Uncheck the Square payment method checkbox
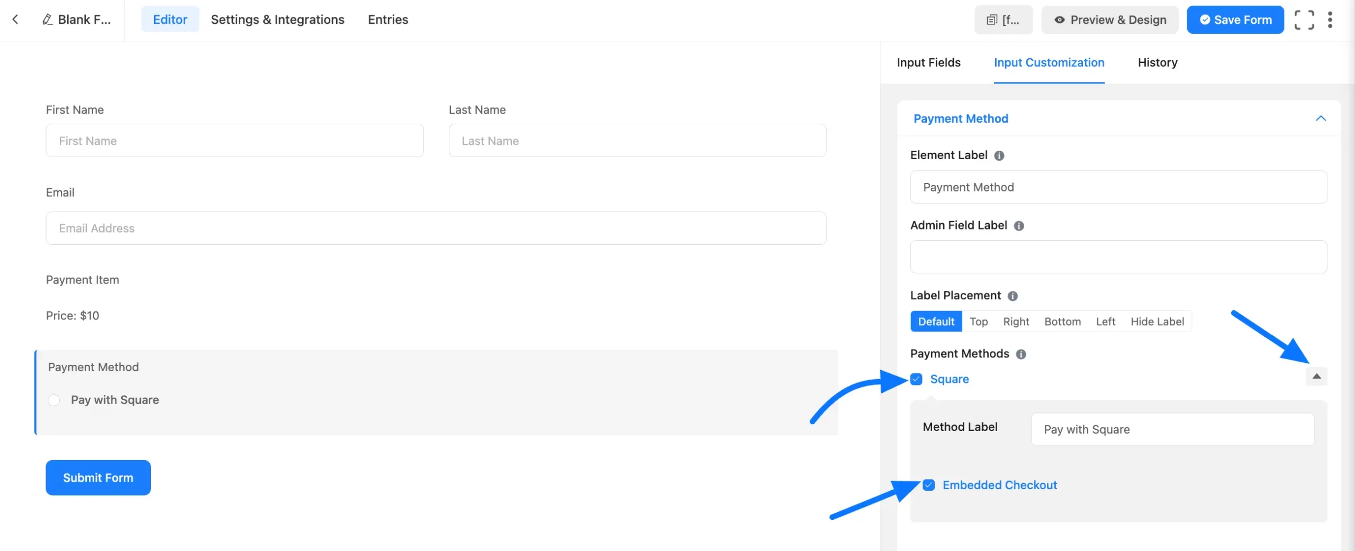 point(916,379)
